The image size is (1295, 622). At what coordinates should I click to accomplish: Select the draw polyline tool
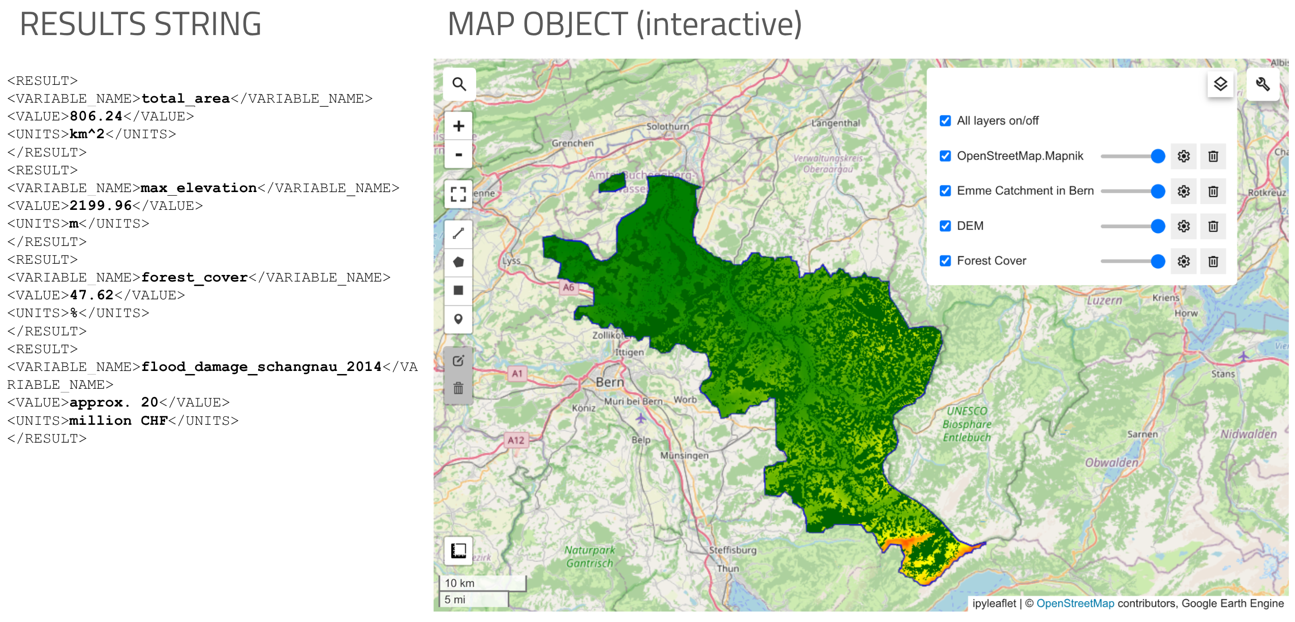click(458, 234)
